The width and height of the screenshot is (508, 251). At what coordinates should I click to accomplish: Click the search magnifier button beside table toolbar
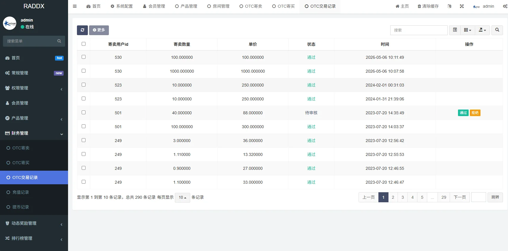point(497,30)
